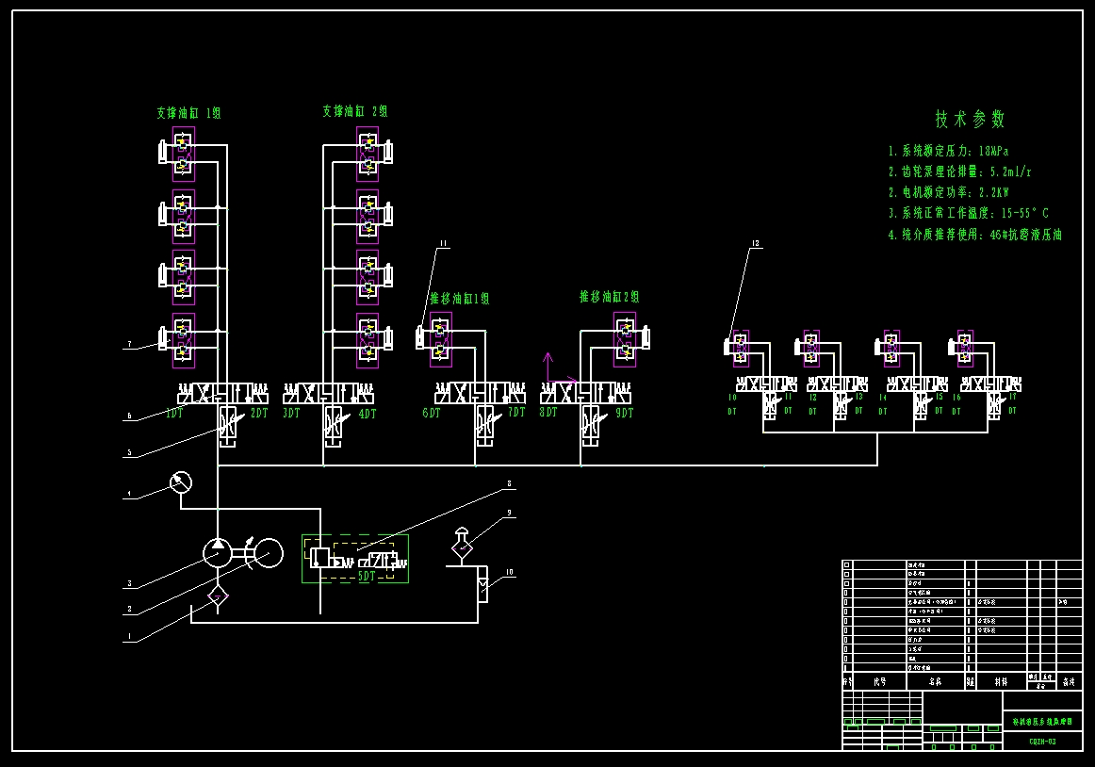Select the pressure gauge symbol
Viewport: 1095px width, 767px height.
(181, 482)
